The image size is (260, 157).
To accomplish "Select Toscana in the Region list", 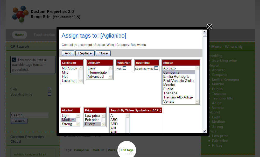I will 170,93.
